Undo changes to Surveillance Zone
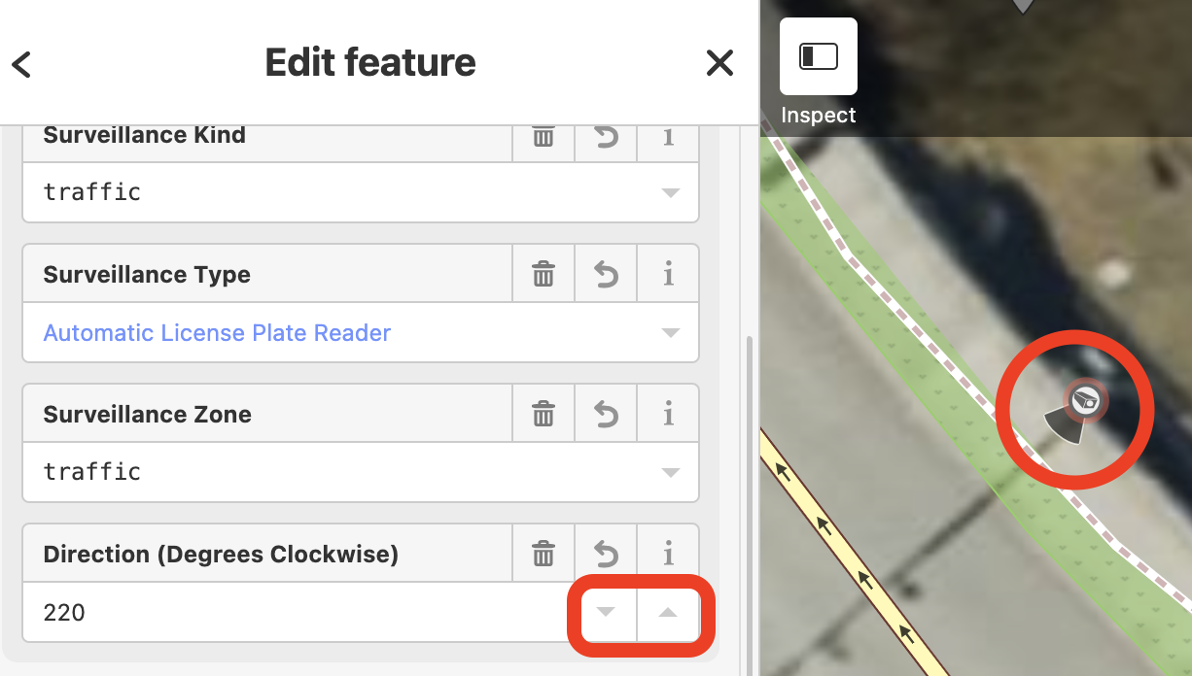1192x676 pixels. pyautogui.click(x=606, y=415)
